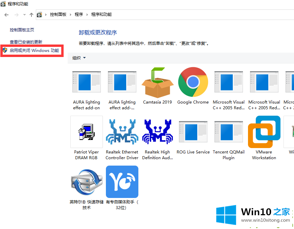Open 查看已安装的更新 link
The image size is (294, 229).
click(26, 42)
